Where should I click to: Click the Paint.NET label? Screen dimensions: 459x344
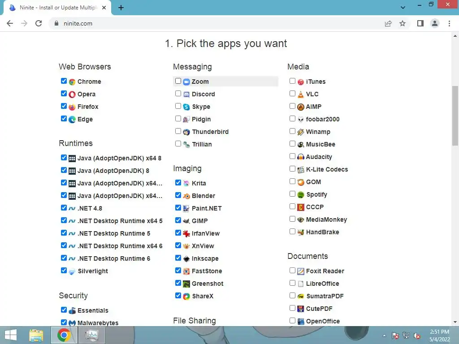point(207,209)
